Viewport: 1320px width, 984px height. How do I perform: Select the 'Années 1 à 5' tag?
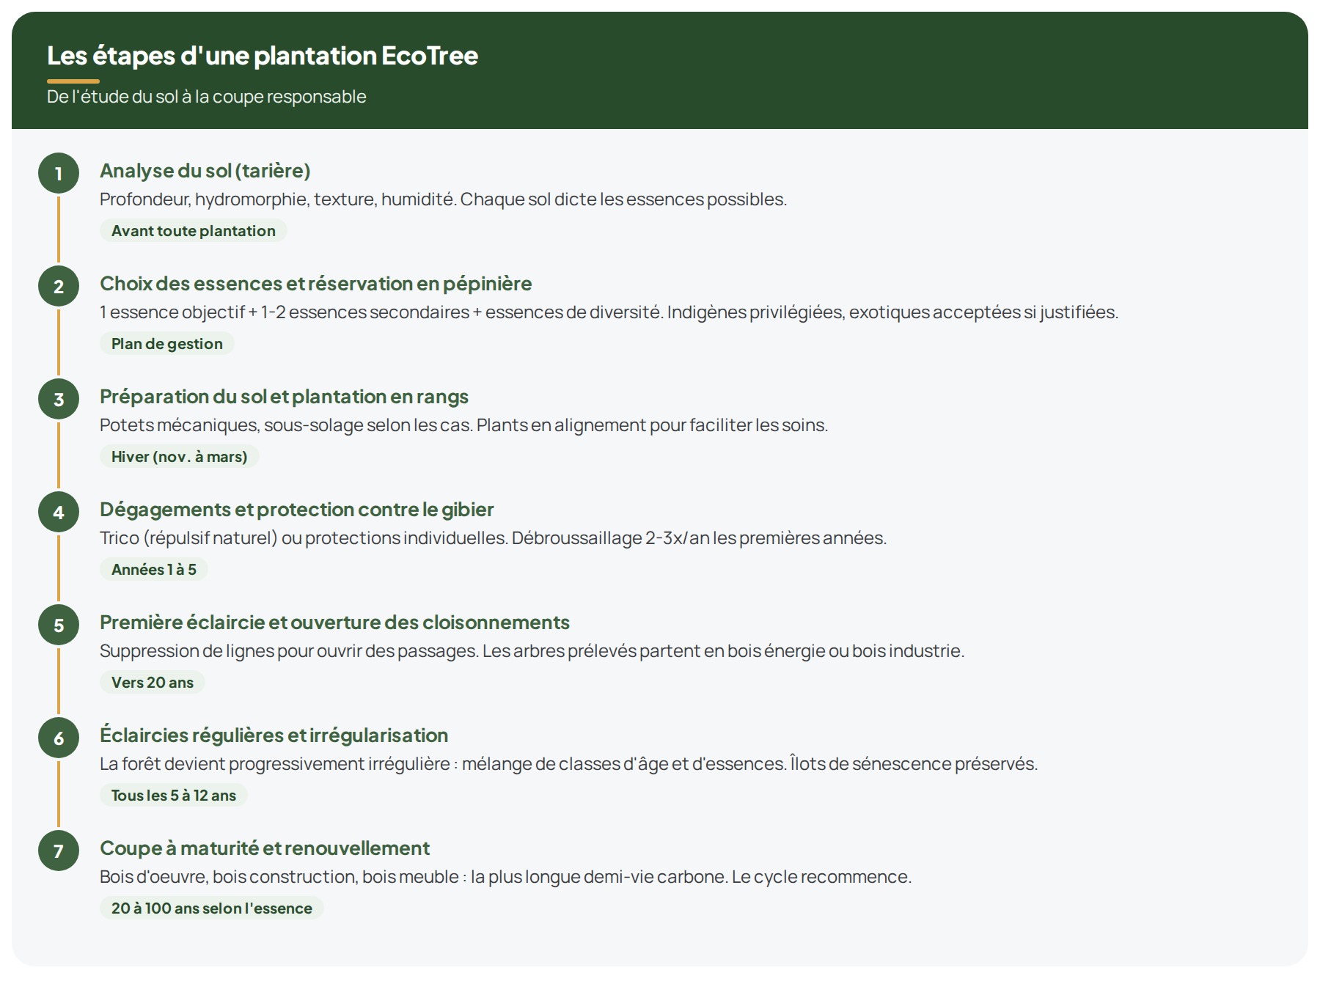[153, 570]
